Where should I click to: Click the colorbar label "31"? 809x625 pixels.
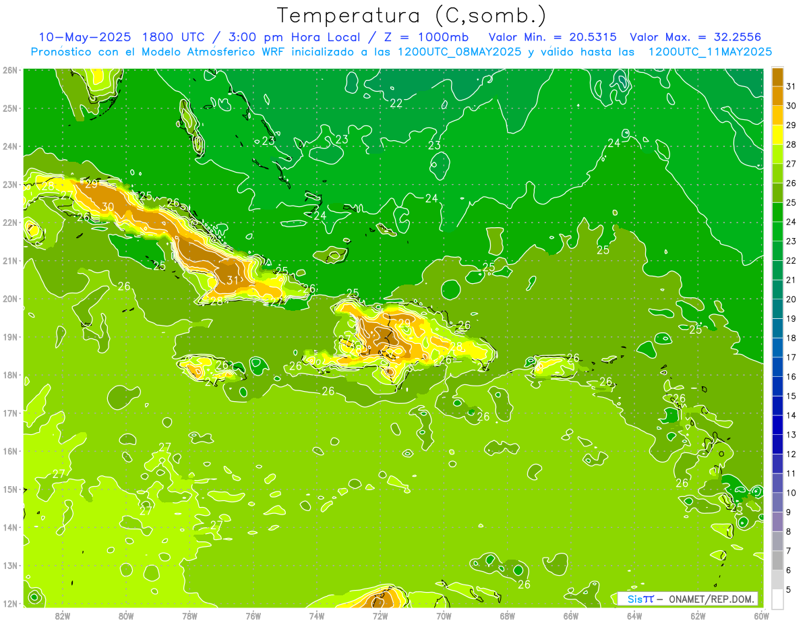tap(791, 86)
